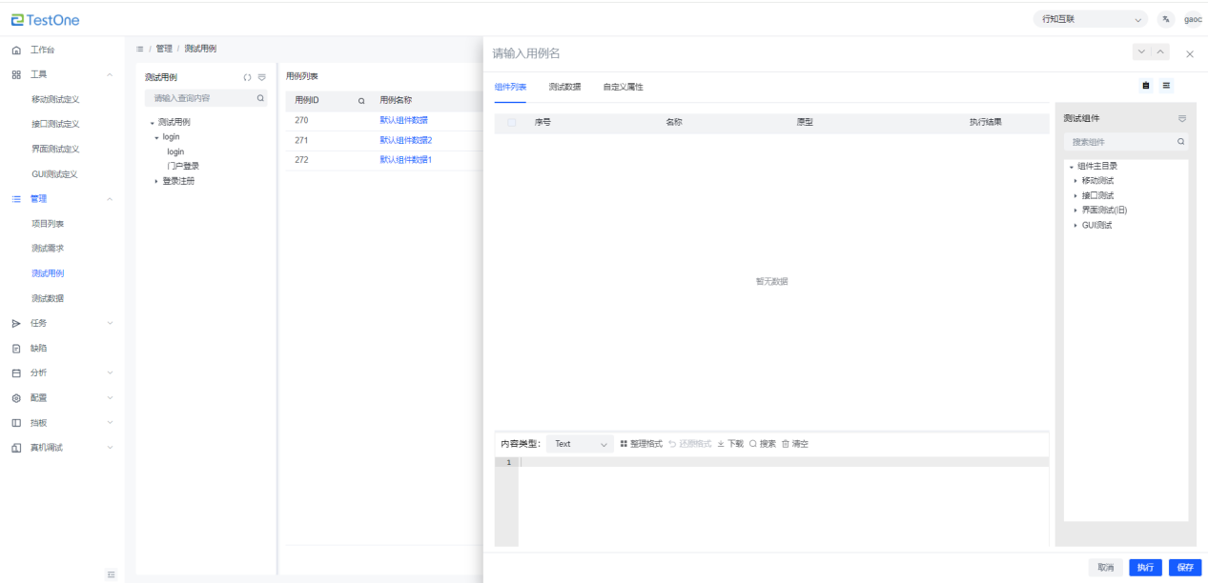The width and height of the screenshot is (1208, 583).
Task: Open the 行知互联 project dropdown
Action: point(1091,19)
